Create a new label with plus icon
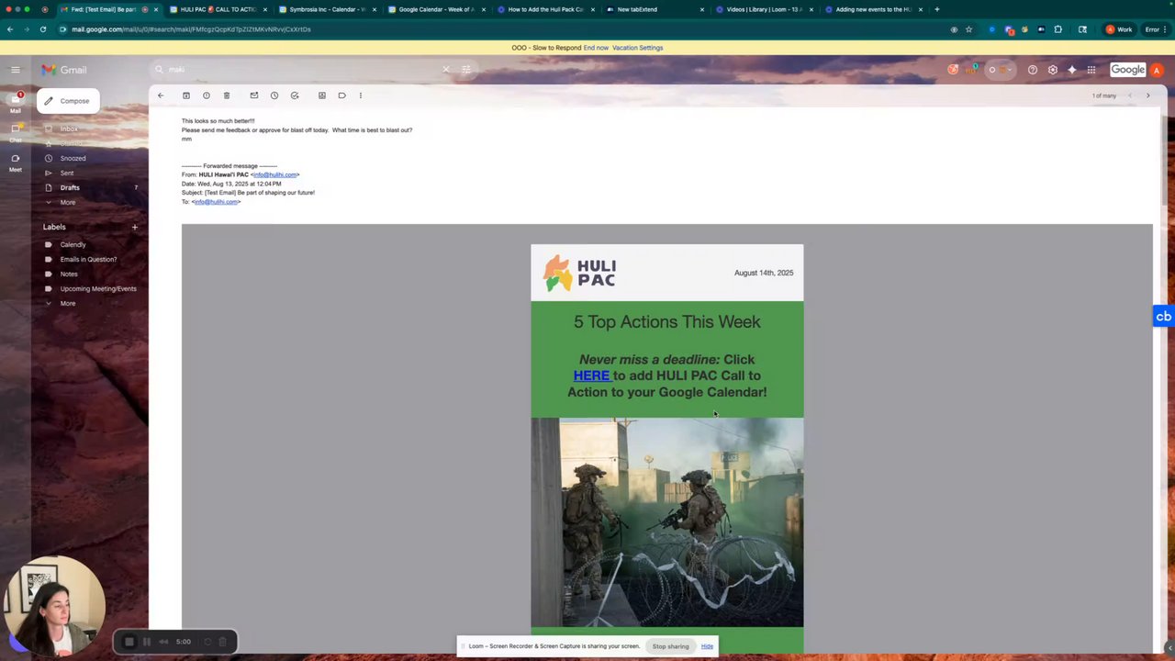 [134, 227]
